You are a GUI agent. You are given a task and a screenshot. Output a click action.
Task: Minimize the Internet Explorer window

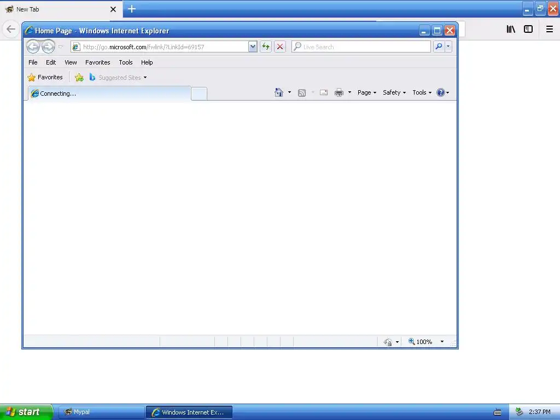tap(424, 31)
